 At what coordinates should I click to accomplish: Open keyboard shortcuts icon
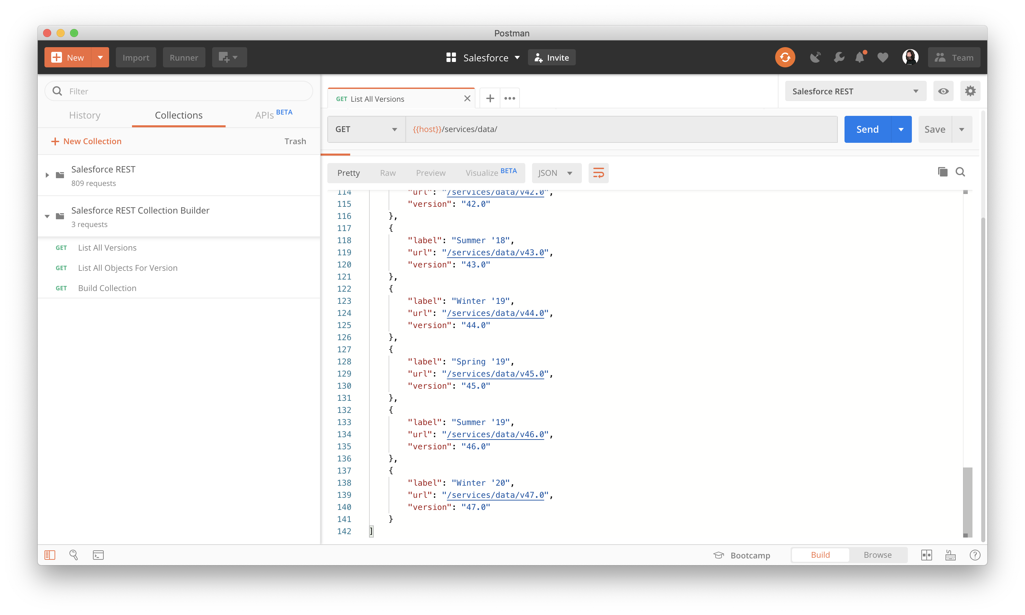click(950, 555)
